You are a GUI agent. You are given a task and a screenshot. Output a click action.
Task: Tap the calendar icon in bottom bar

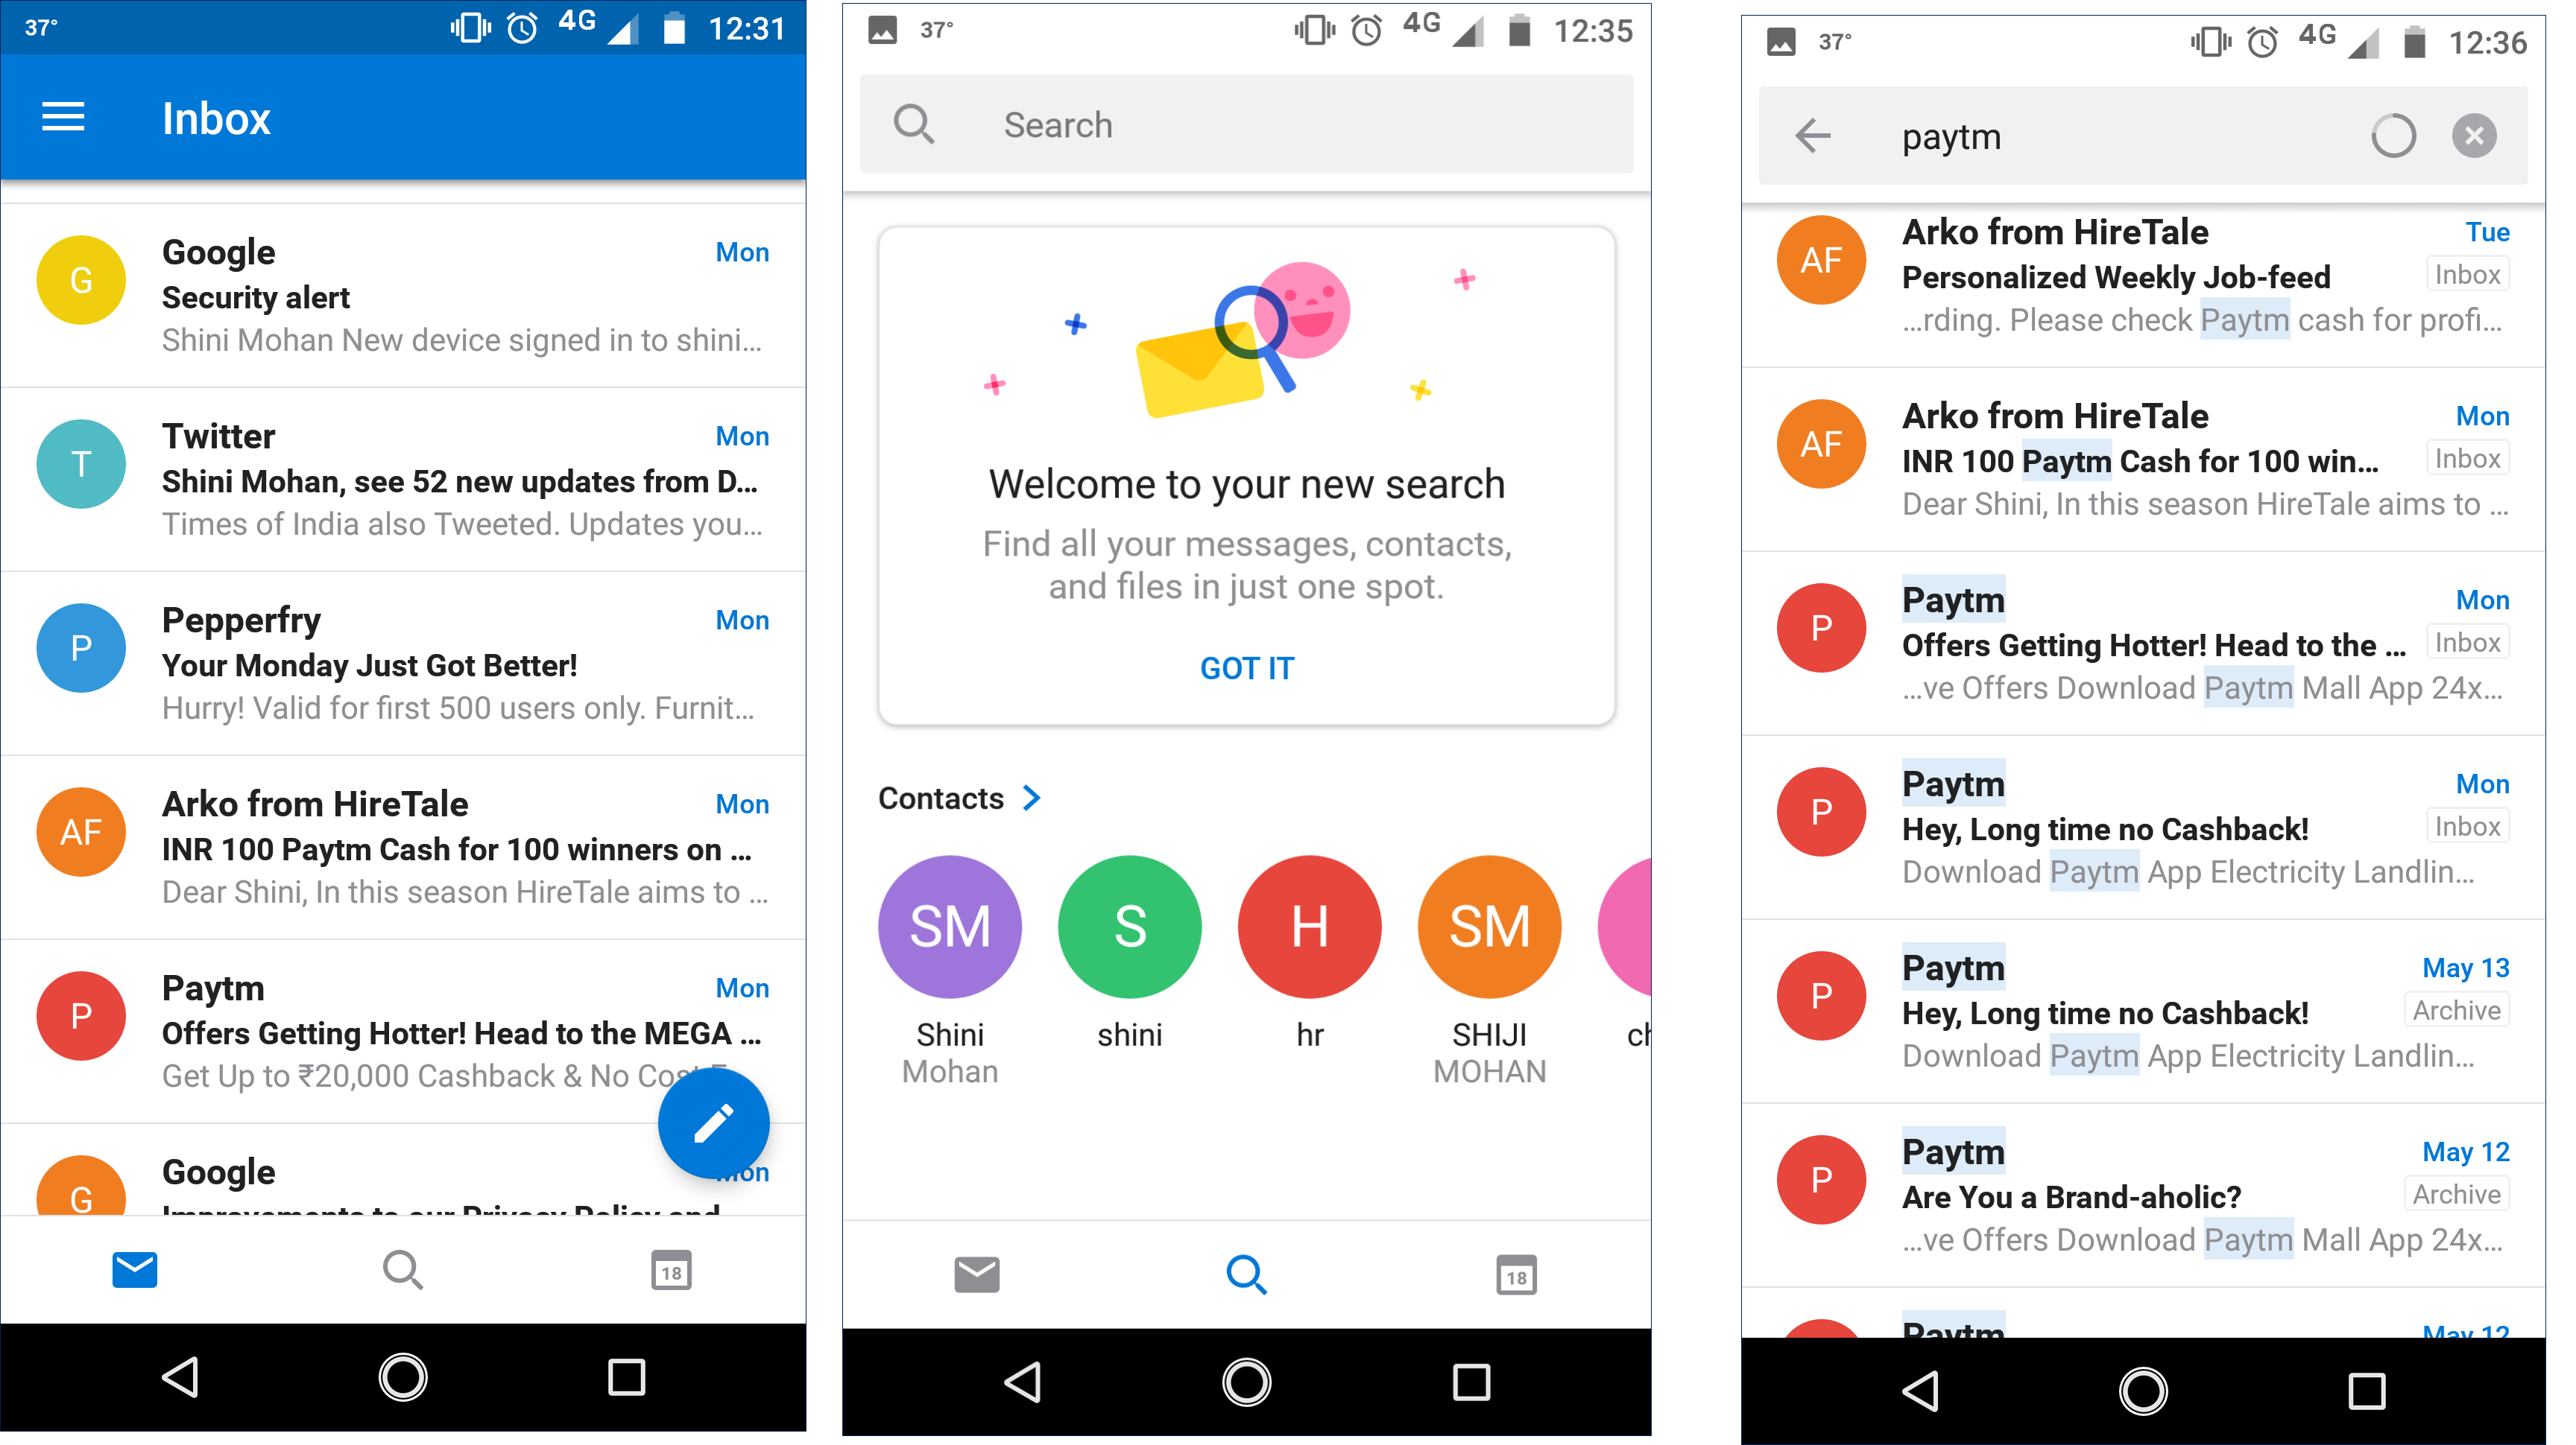(x=671, y=1270)
